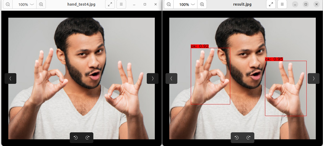This screenshot has height=146, width=323.
Task: Zoom out in result.jpg window
Action: click(169, 4)
